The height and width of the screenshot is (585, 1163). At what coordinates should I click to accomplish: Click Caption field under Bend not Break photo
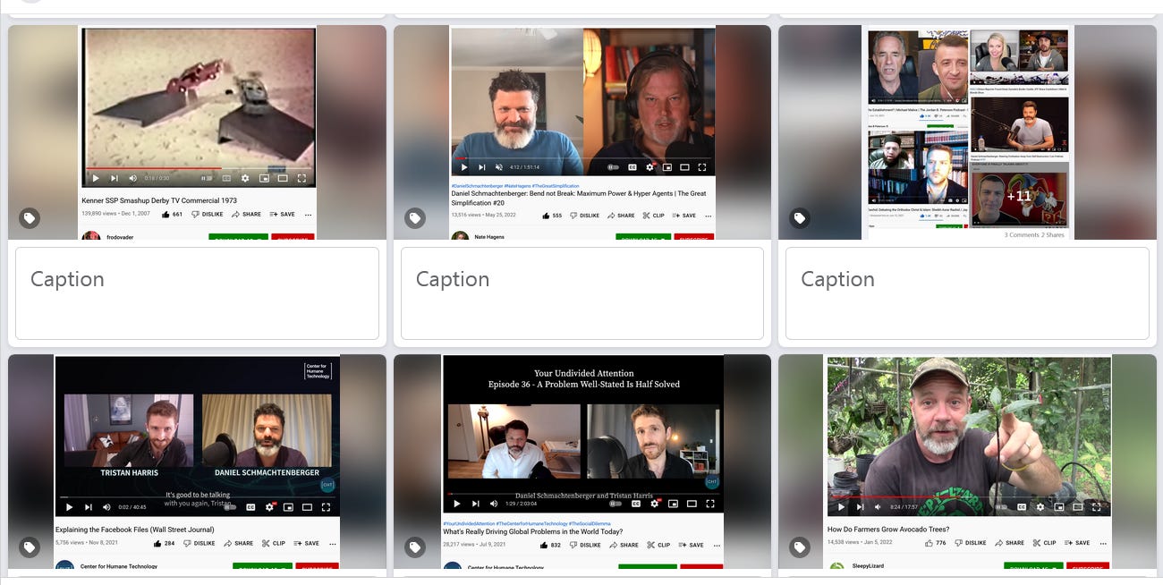[582, 293]
